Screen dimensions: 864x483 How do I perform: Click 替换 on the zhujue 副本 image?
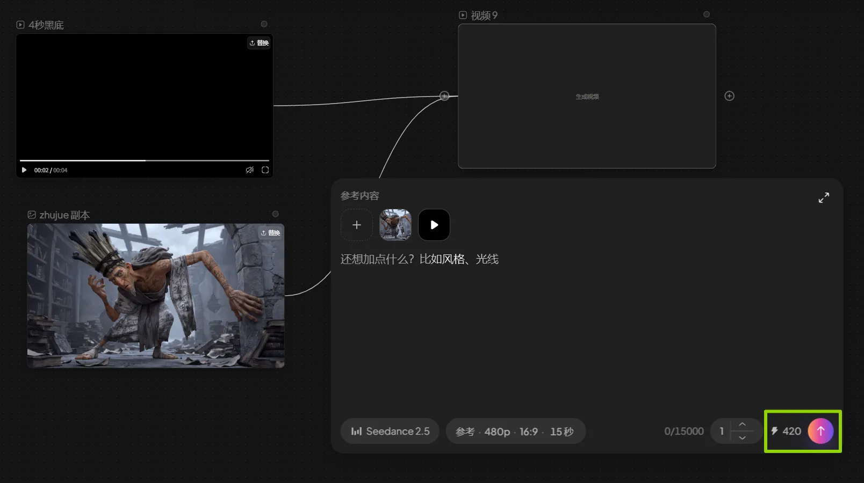click(270, 233)
